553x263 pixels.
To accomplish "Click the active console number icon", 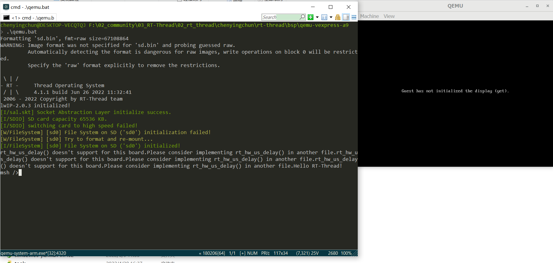I will [x=324, y=17].
